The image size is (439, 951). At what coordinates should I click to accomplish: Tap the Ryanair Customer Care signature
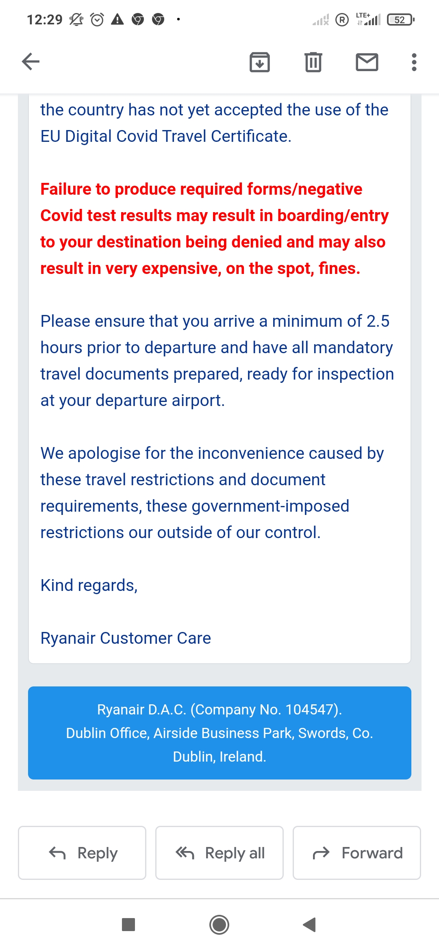click(126, 638)
